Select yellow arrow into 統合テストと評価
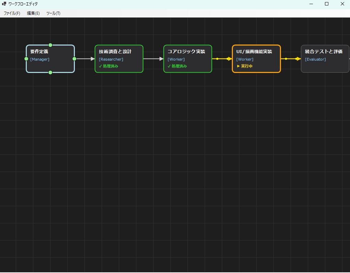 click(291, 59)
